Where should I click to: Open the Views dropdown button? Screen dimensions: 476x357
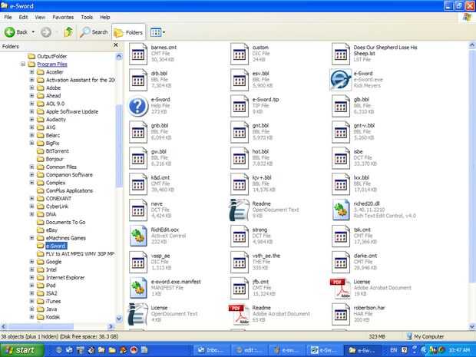click(x=158, y=32)
